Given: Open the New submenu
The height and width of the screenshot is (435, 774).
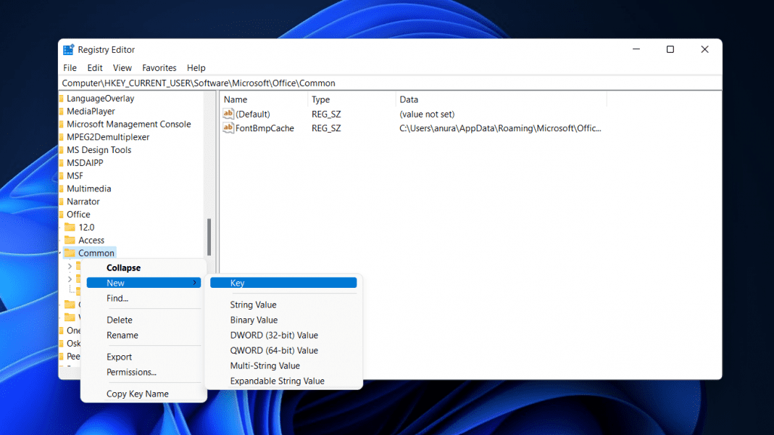Looking at the screenshot, I should pos(115,283).
